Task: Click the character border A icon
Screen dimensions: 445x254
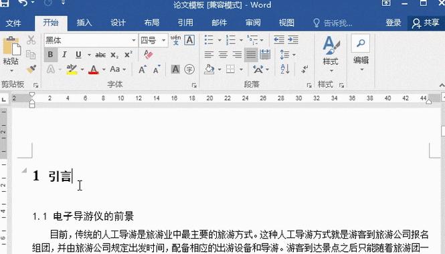Action: 189,40
